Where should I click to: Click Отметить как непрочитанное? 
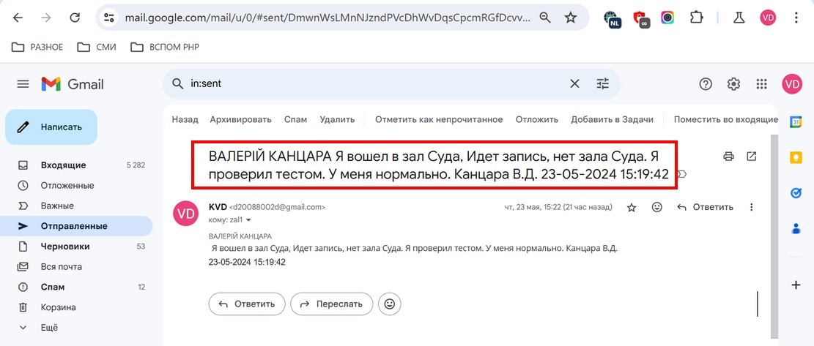point(439,120)
